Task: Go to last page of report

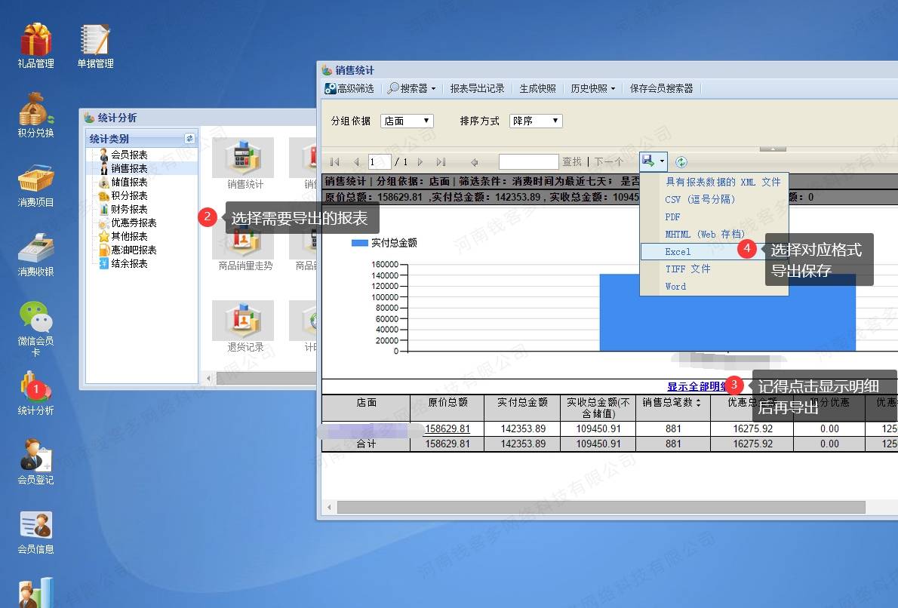Action: pyautogui.click(x=441, y=162)
